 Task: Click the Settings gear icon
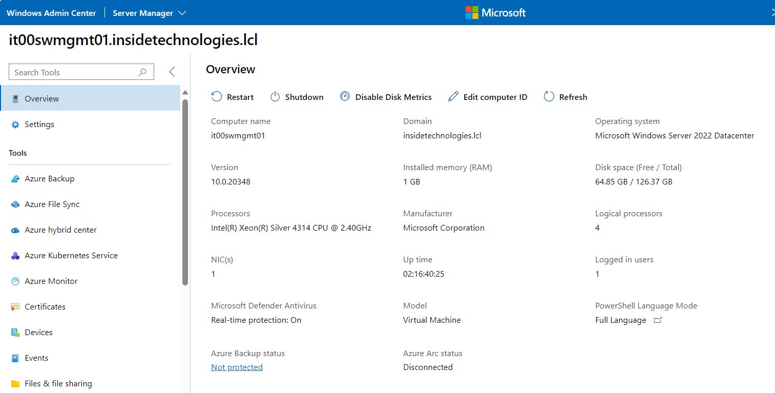coord(15,125)
